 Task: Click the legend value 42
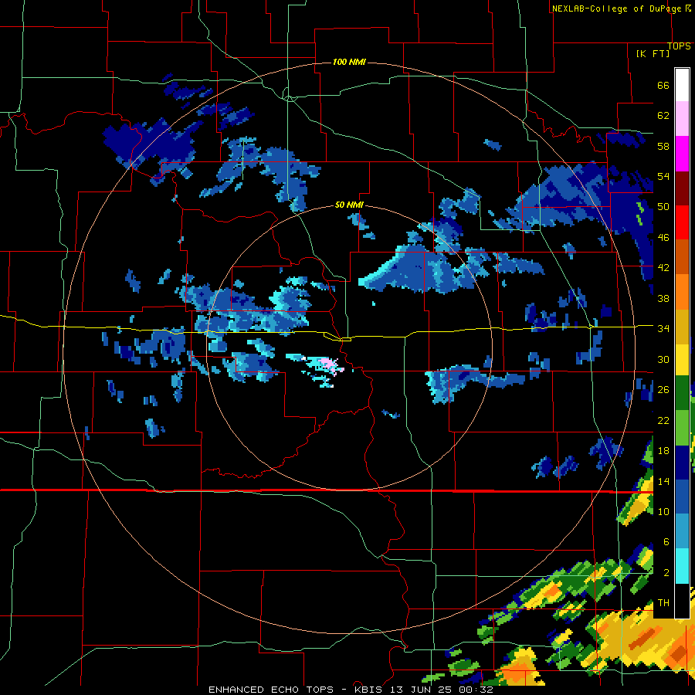point(663,268)
